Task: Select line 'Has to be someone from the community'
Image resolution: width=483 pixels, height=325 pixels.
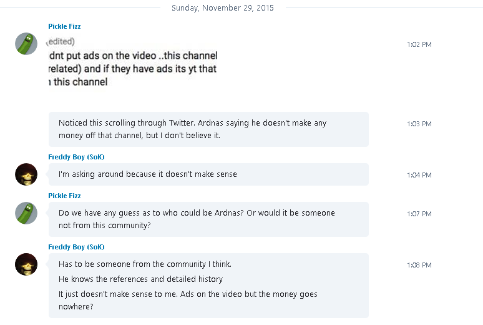Action: (145, 264)
